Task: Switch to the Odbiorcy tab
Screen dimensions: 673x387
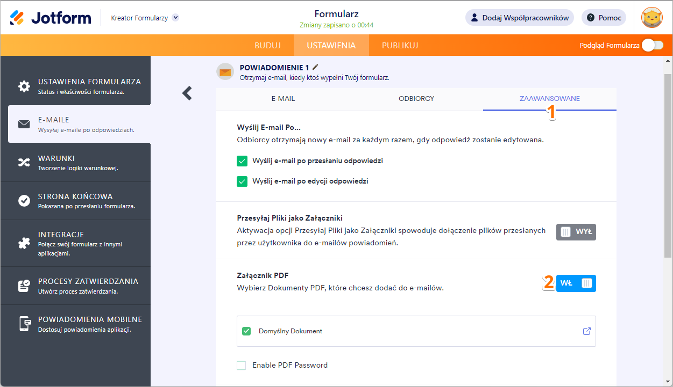Action: 416,99
